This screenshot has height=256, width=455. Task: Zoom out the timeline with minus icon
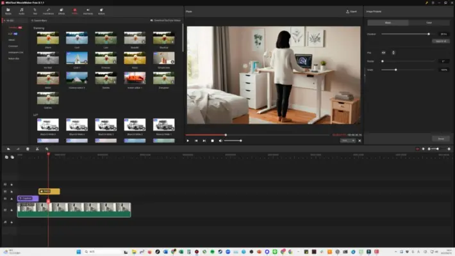[429, 148]
